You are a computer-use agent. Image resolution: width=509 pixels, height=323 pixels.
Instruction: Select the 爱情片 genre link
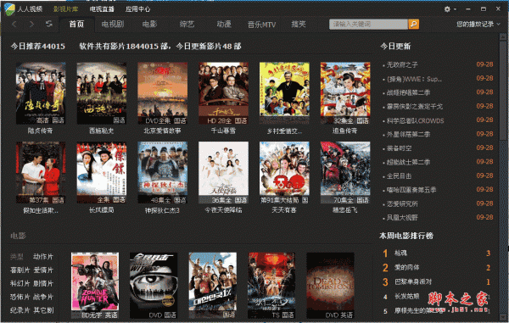pyautogui.click(x=43, y=270)
